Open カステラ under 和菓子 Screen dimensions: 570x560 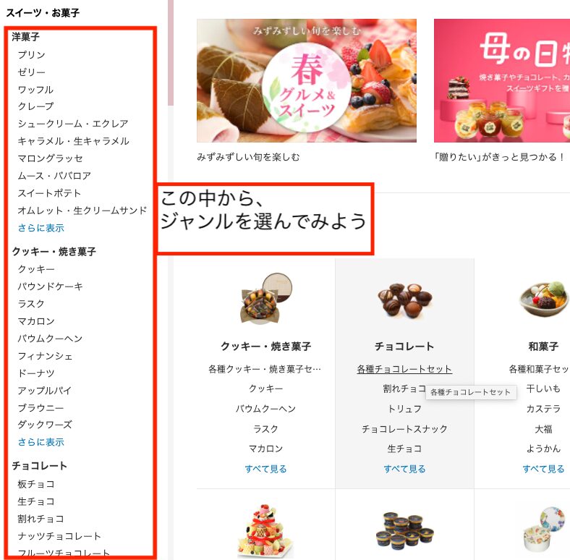pyautogui.click(x=544, y=409)
